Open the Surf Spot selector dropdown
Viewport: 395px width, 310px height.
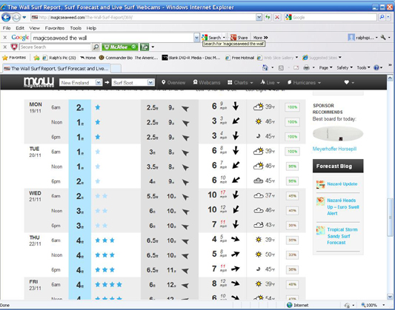[133, 82]
